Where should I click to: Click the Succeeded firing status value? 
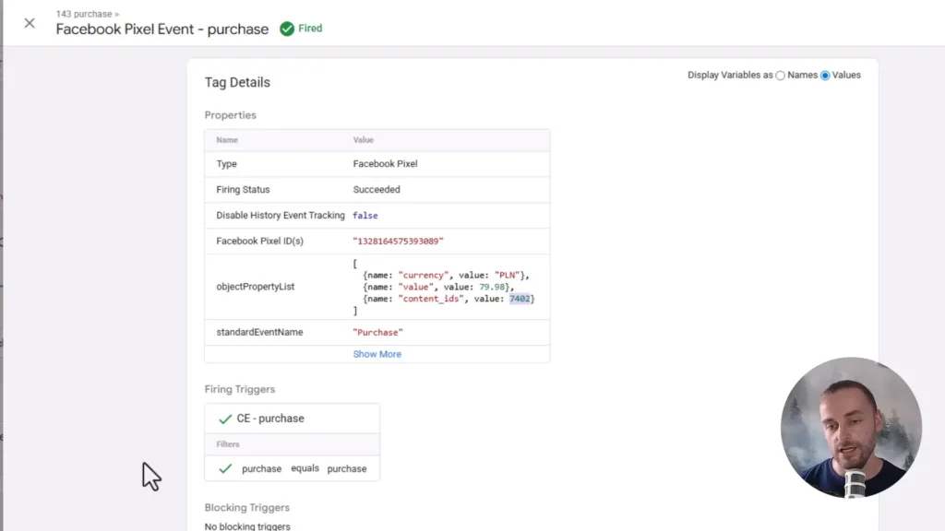pyautogui.click(x=377, y=189)
